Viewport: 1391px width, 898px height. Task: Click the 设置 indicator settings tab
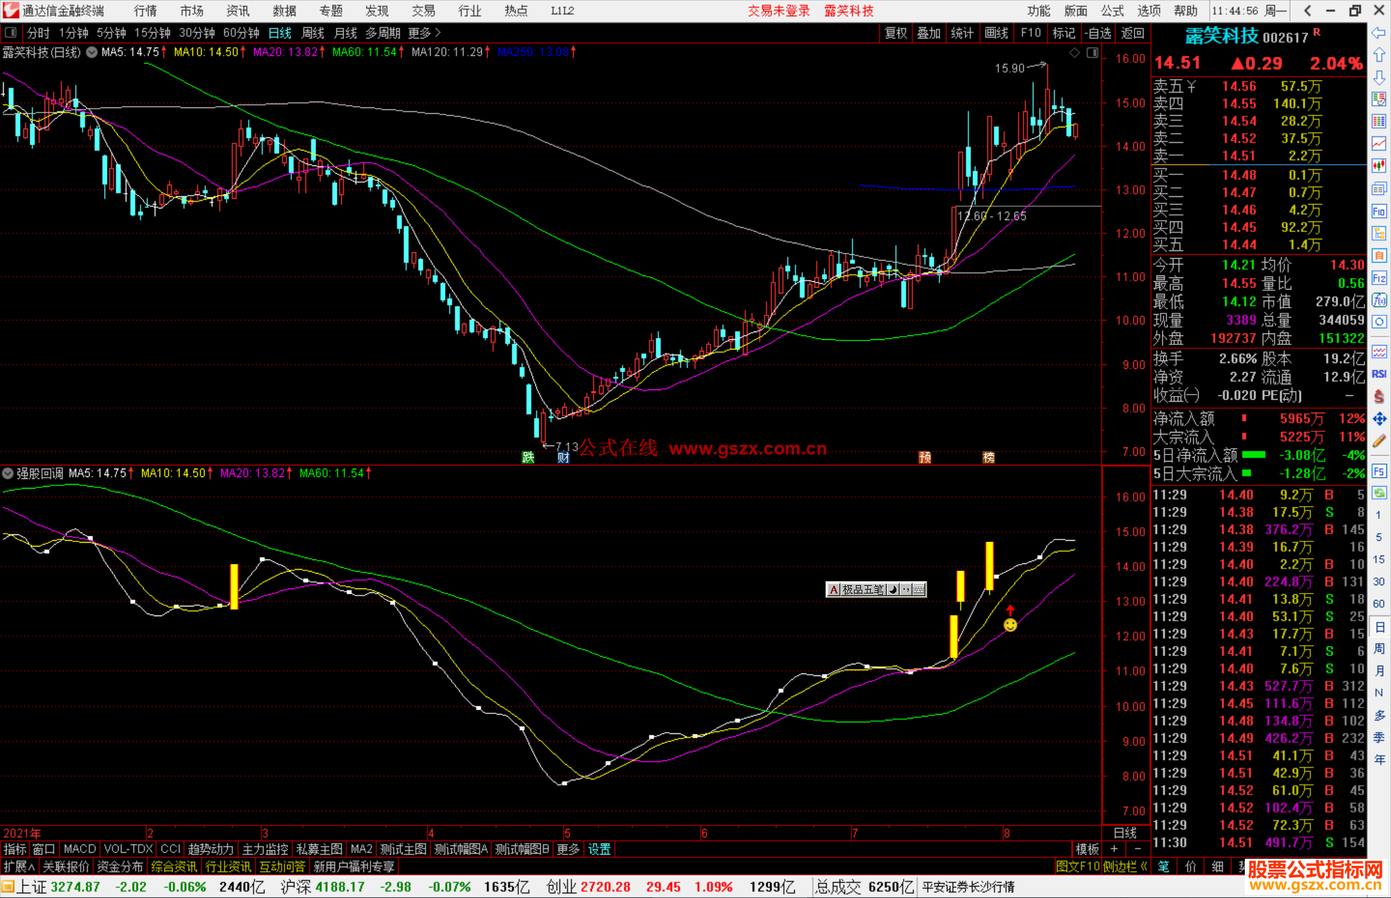click(x=599, y=849)
